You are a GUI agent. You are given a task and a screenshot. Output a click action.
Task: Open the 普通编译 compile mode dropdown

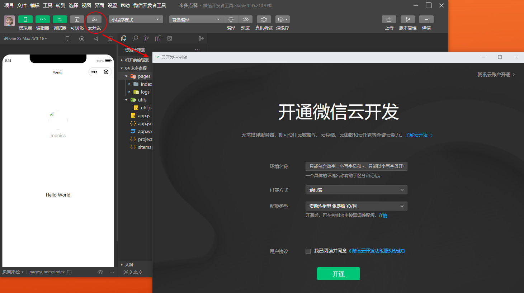pos(196,19)
